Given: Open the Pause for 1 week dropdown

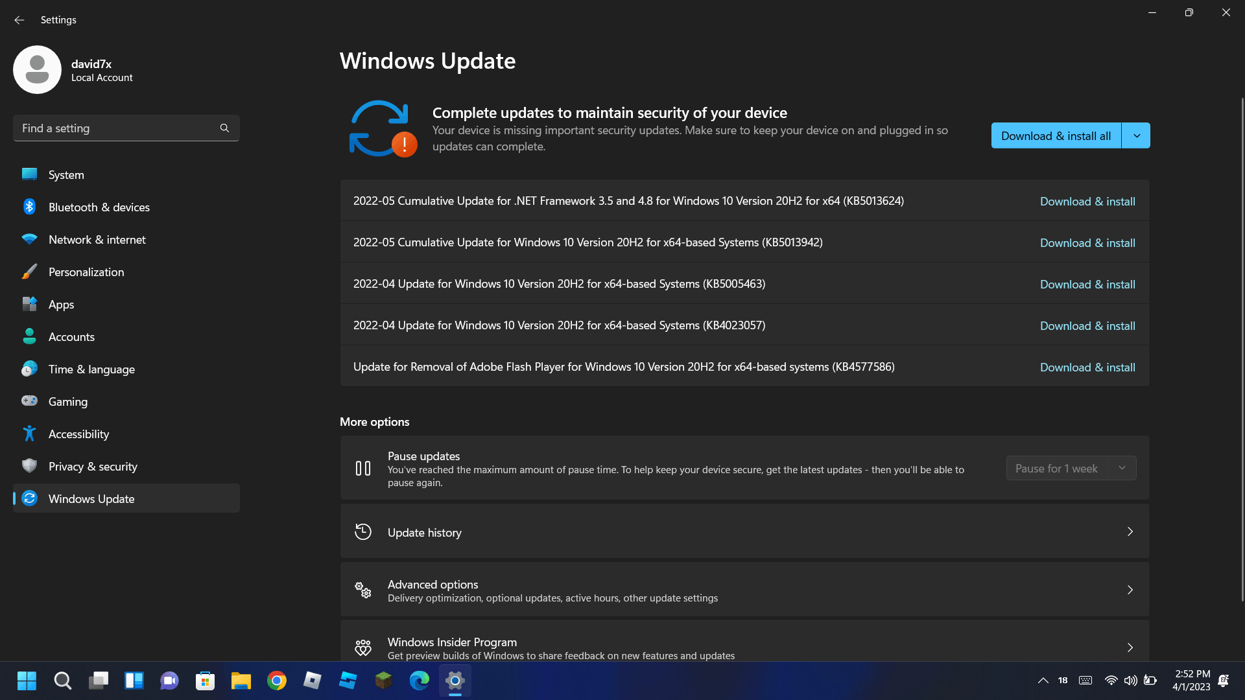Looking at the screenshot, I should [1071, 468].
